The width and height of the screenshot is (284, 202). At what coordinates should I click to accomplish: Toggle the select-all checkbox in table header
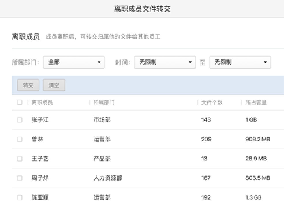point(20,102)
